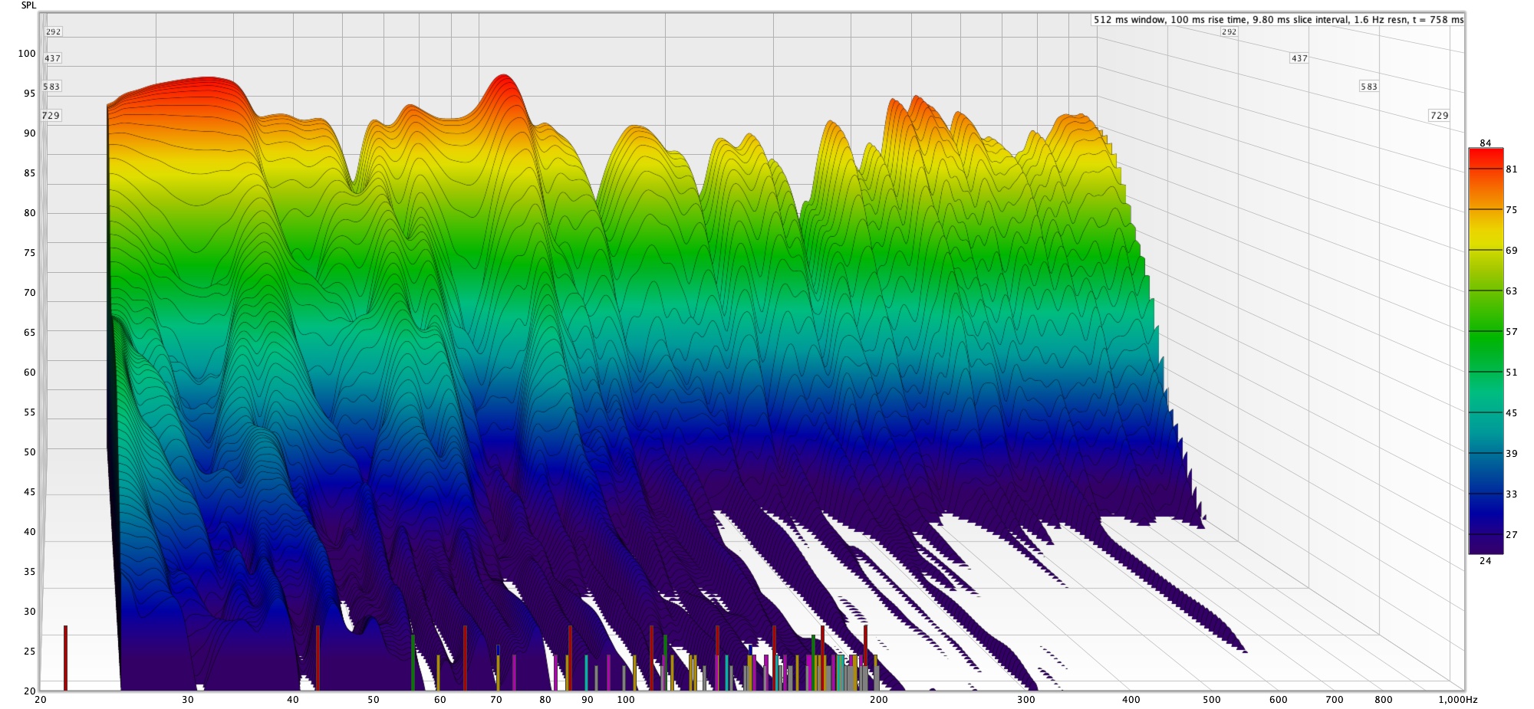Click the 583 time label on right wall
1534x709 pixels.
1368,87
